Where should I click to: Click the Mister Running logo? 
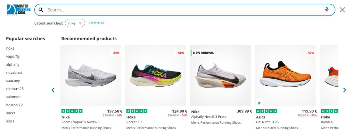pyautogui.click(x=18, y=10)
